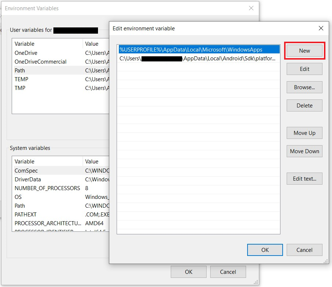The height and width of the screenshot is (287, 332).
Task: Move the selected path entry down
Action: pos(304,151)
